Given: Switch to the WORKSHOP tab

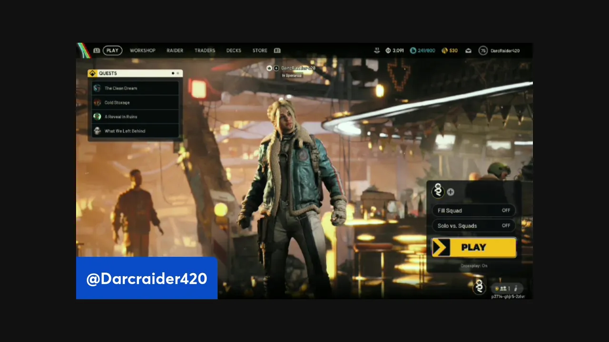Looking at the screenshot, I should [x=143, y=50].
